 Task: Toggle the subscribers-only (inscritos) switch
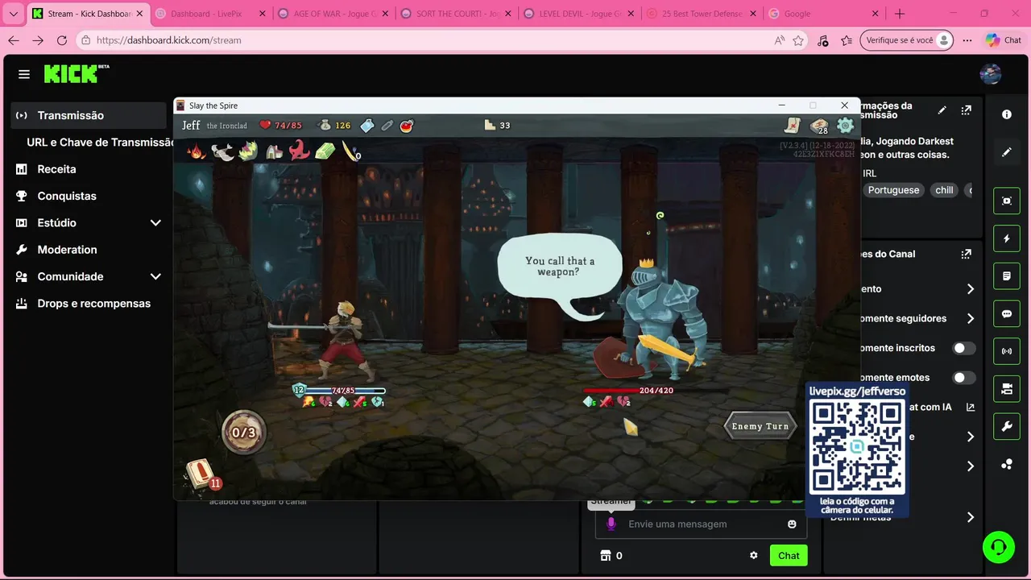(964, 348)
